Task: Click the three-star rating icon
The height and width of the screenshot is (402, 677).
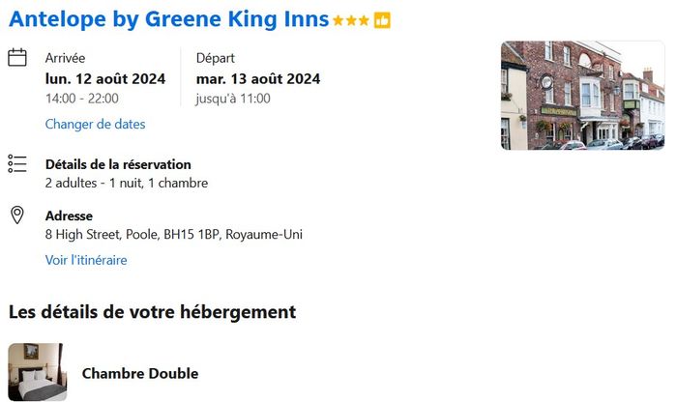Action: (350, 20)
